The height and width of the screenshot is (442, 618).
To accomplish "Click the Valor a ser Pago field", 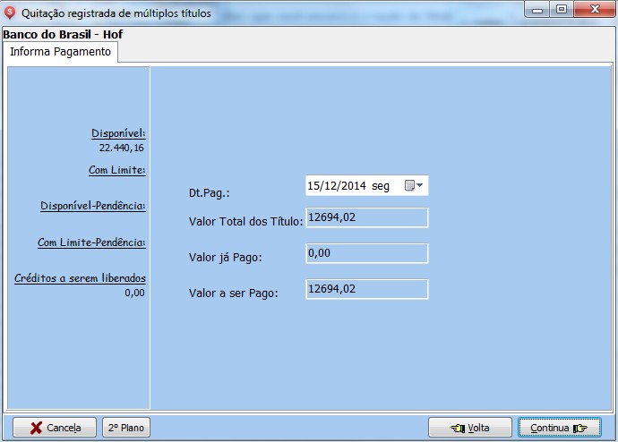I will click(366, 289).
